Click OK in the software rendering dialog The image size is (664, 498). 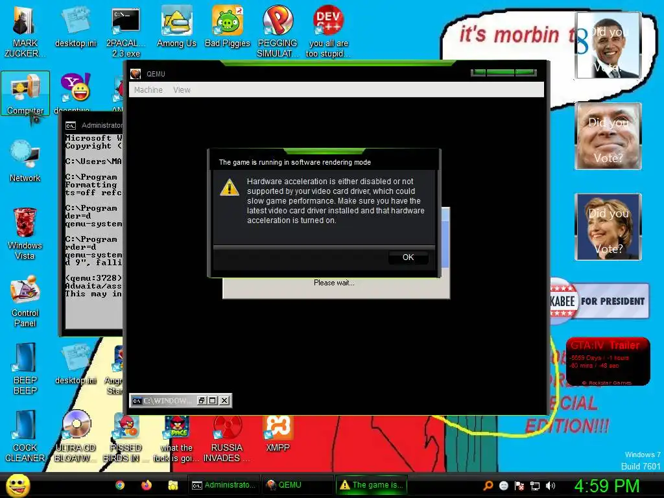click(x=409, y=257)
